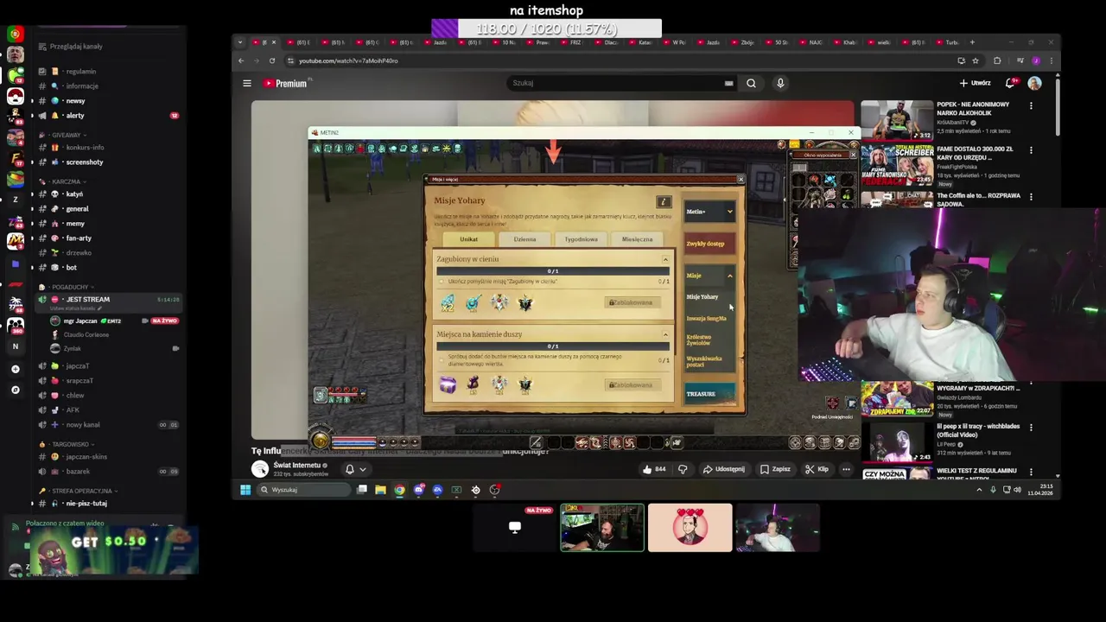The image size is (1106, 622).
Task: Click the subscribe notification bell for Świat Internetu
Action: 349,469
